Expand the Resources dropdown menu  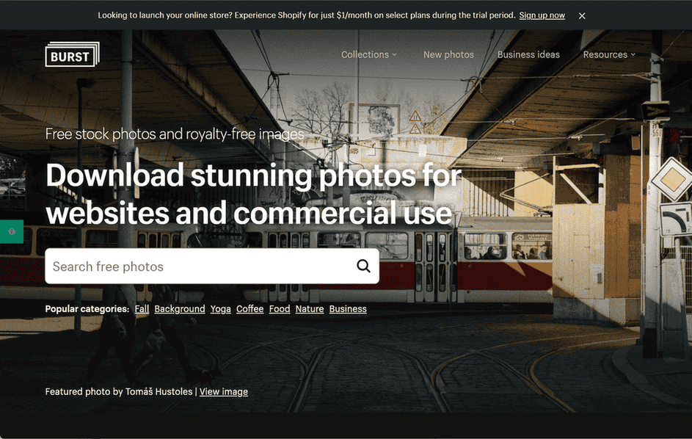608,54
